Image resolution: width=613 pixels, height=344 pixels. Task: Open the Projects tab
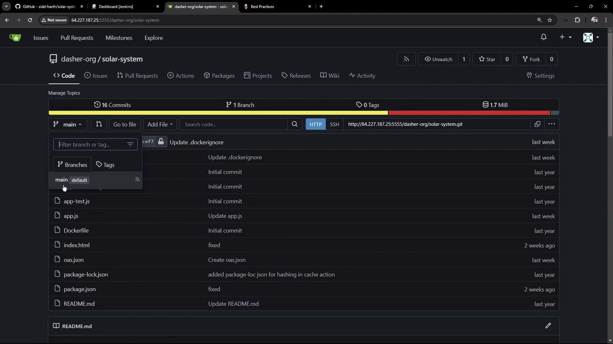[258, 75]
